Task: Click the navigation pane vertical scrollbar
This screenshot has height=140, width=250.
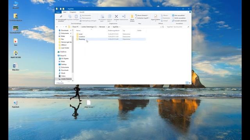Action: (73, 54)
